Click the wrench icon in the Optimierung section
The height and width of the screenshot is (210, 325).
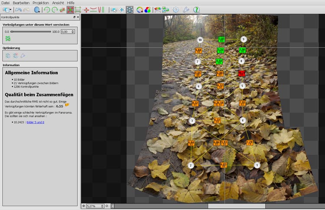point(23,55)
